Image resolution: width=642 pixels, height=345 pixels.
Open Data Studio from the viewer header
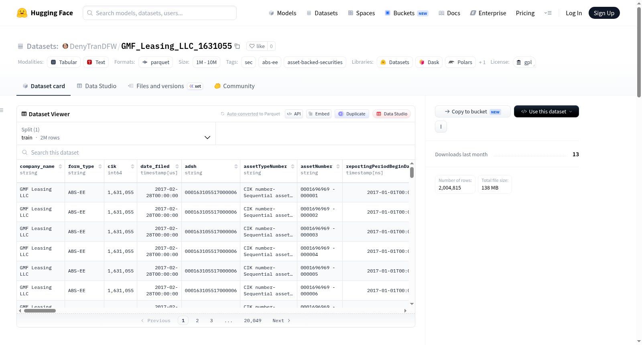click(392, 114)
